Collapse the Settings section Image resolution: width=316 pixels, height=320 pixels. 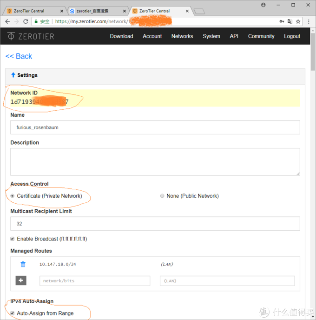tap(24, 75)
